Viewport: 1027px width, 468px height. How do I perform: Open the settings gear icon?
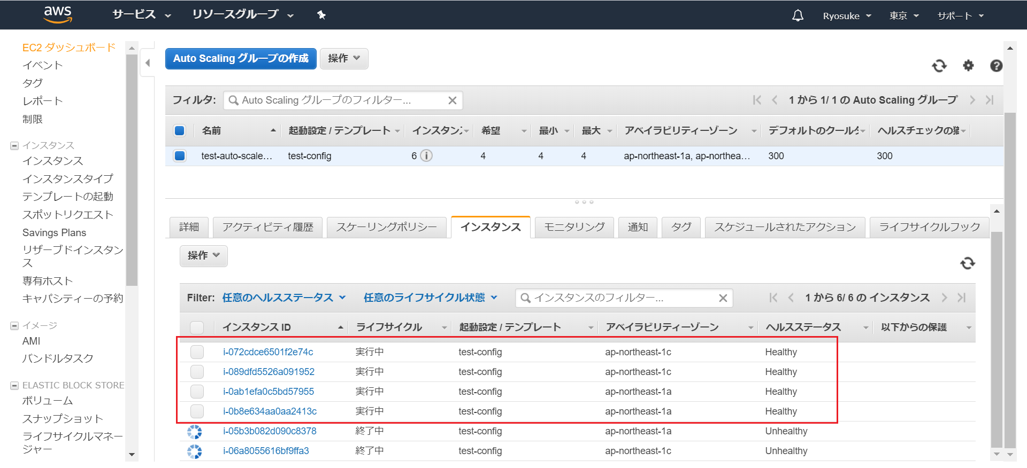(x=968, y=66)
